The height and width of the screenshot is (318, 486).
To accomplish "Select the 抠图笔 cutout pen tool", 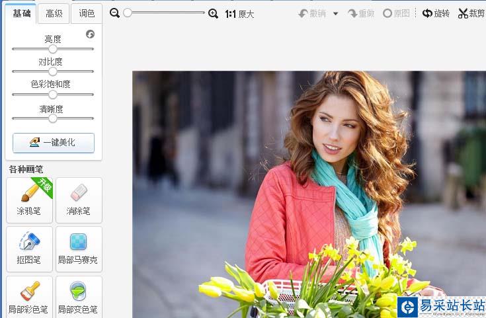I will click(x=30, y=249).
